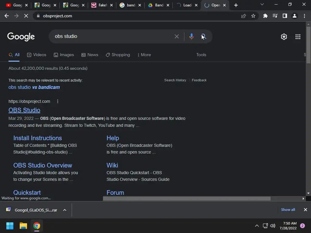The image size is (311, 233).
Task: Switch to the Videos results tab
Action: 37,55
